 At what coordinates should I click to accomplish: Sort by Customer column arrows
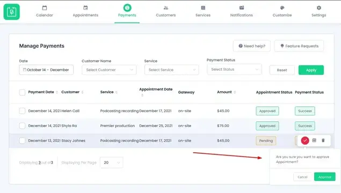pos(82,92)
